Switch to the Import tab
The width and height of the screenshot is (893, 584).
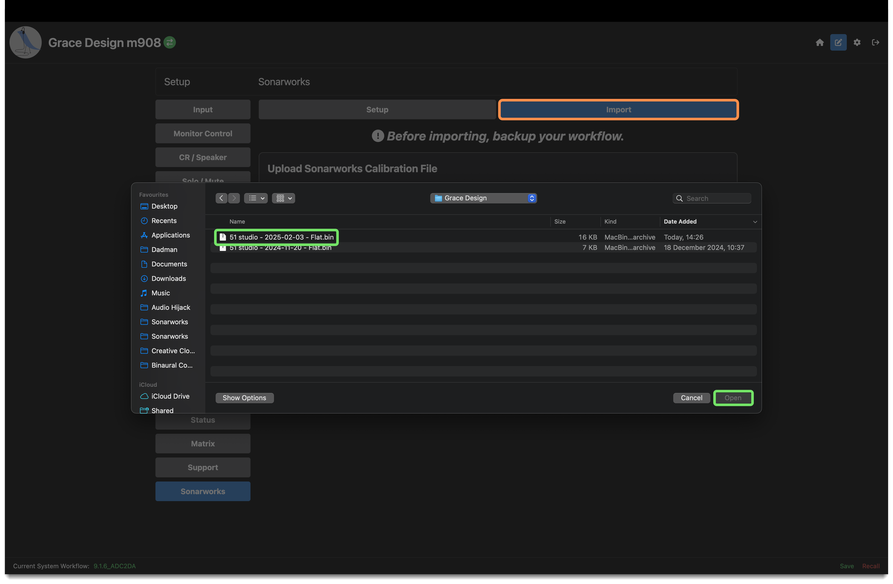[x=618, y=109]
